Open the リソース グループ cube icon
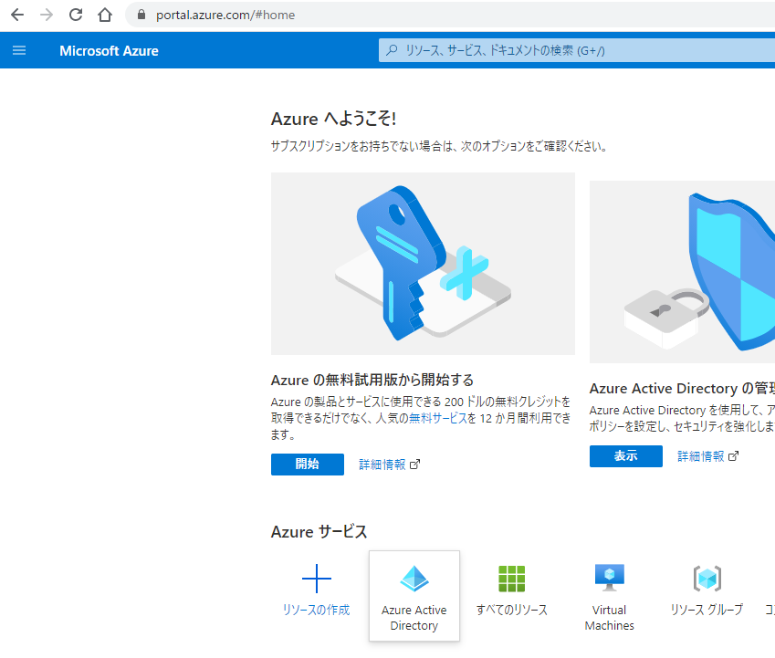This screenshot has height=658, width=775. [707, 580]
